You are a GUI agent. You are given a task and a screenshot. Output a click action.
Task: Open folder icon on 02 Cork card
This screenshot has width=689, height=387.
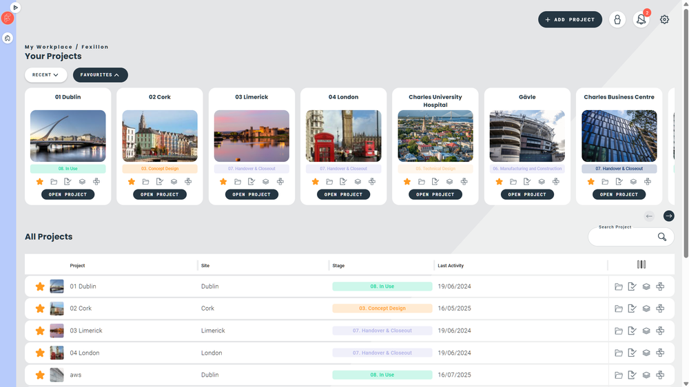tap(145, 181)
